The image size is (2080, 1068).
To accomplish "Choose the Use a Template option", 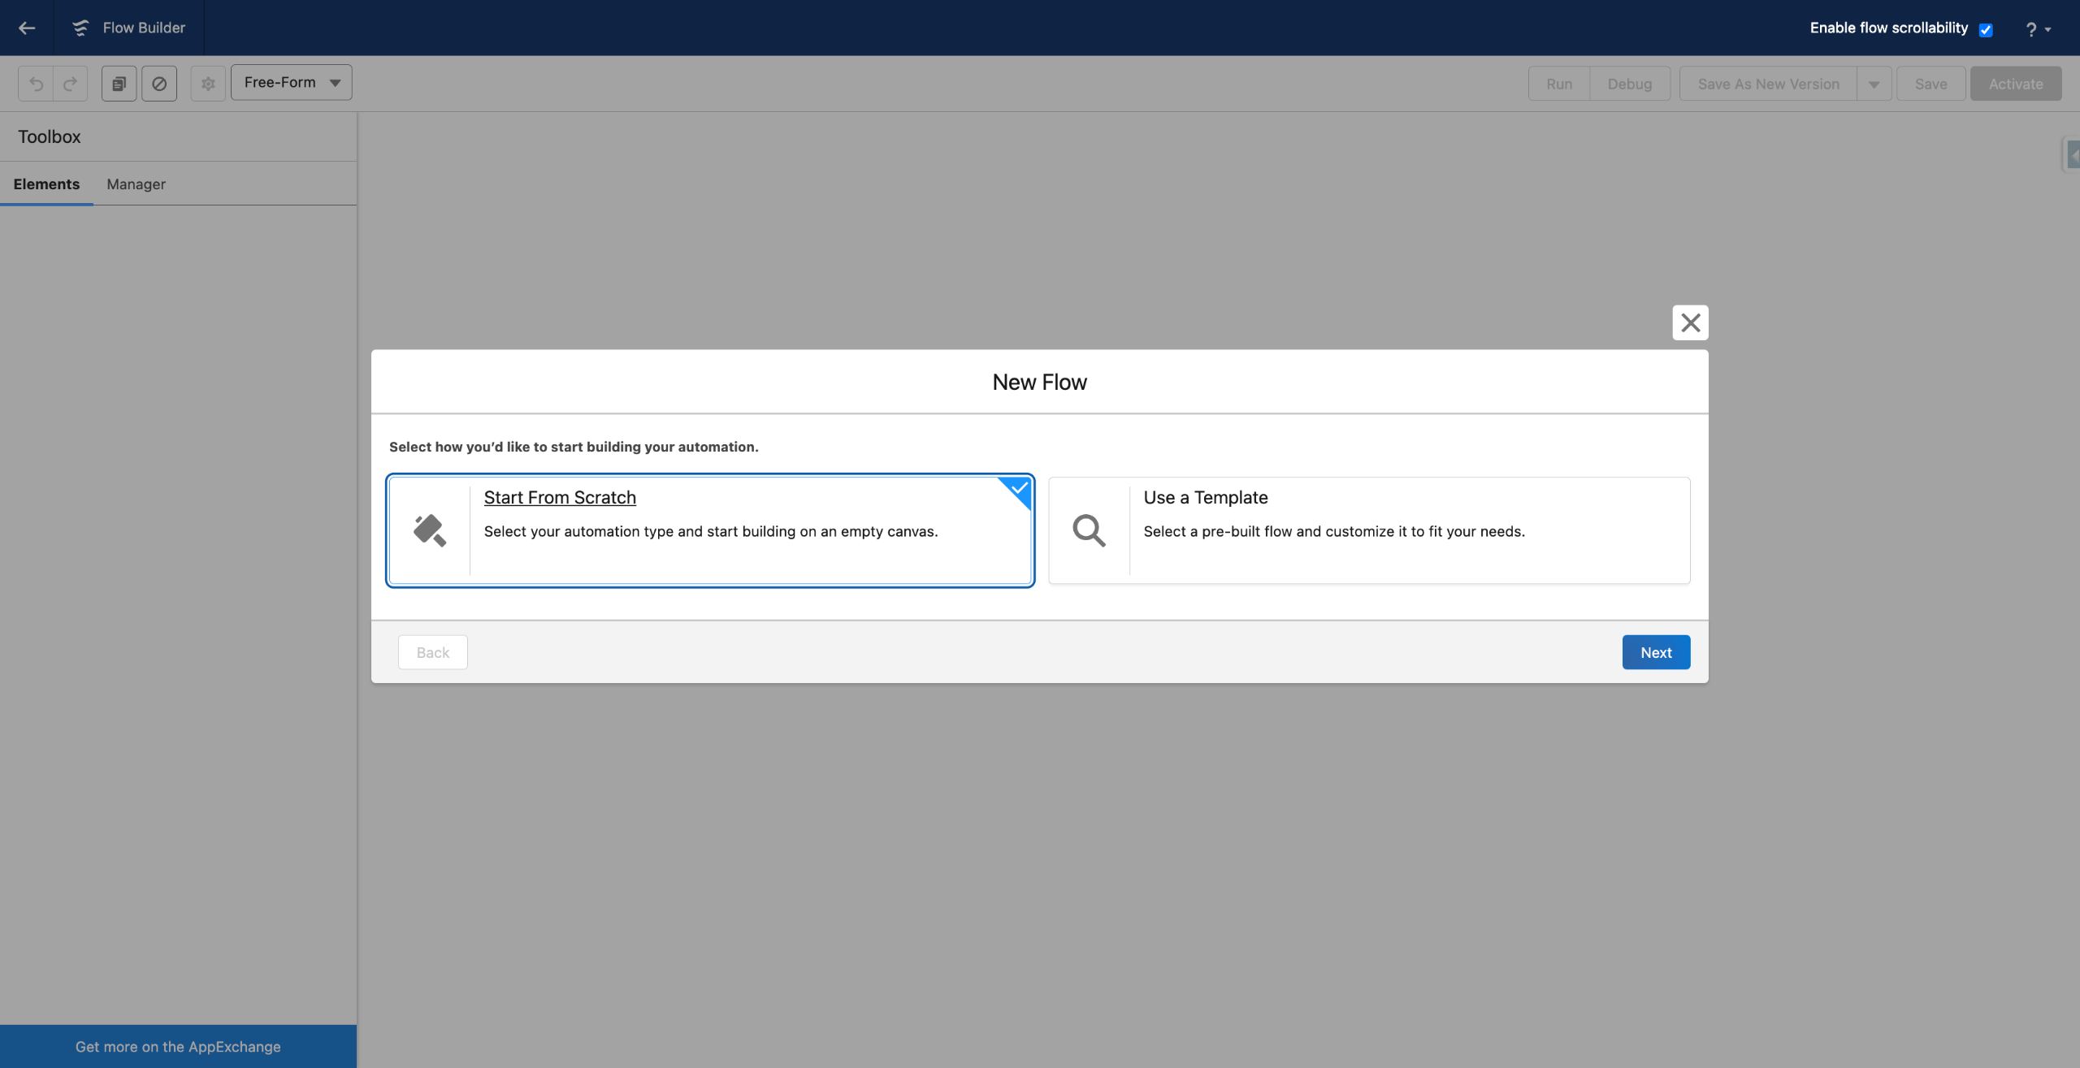I will pos(1368,530).
